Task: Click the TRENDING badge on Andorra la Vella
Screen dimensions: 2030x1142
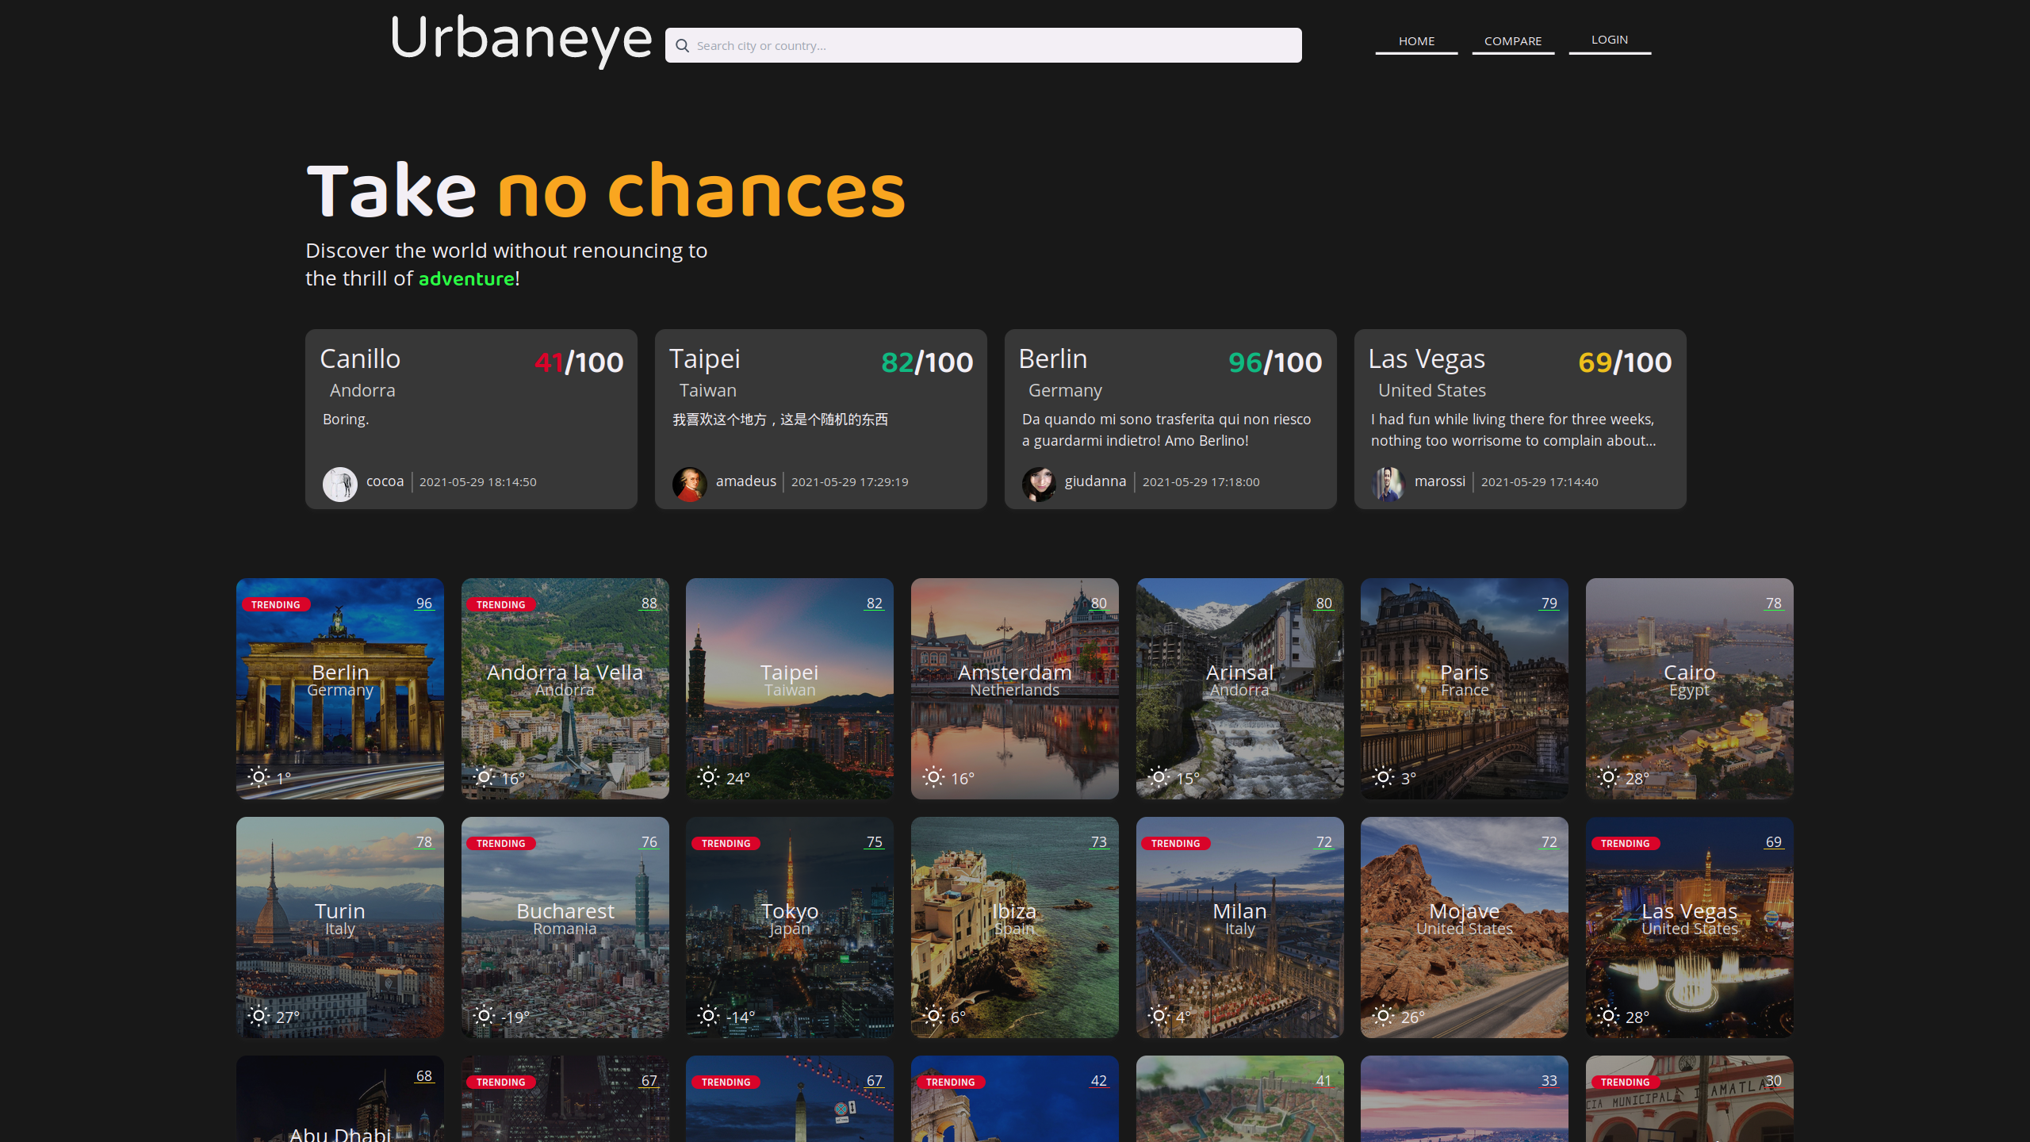Action: (501, 604)
